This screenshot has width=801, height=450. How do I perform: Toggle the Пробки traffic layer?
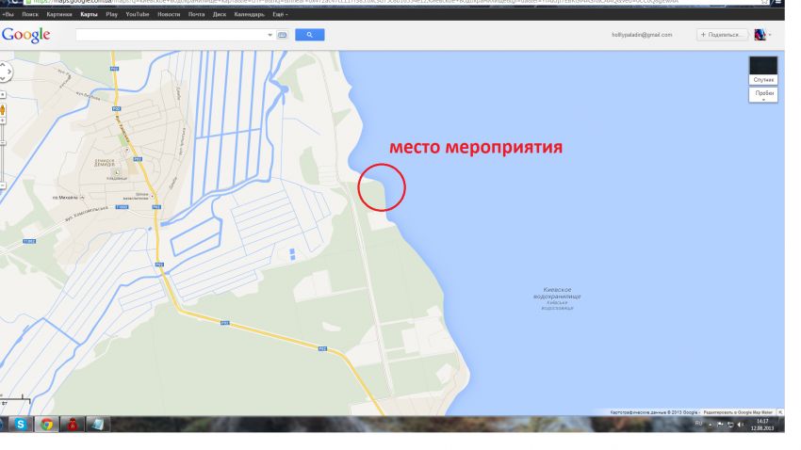point(763,95)
